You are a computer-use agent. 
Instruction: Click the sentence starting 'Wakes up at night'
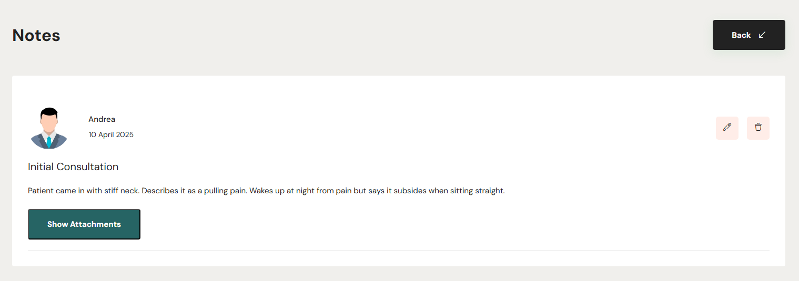point(377,191)
